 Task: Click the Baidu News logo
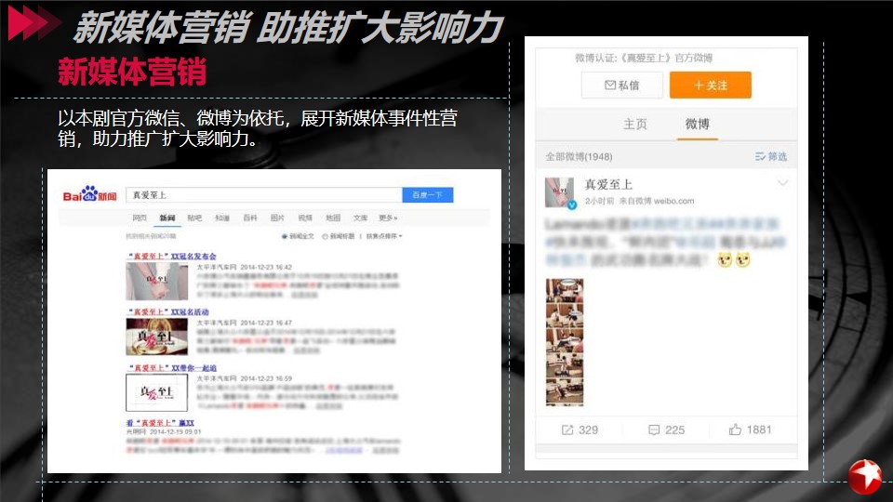point(89,194)
